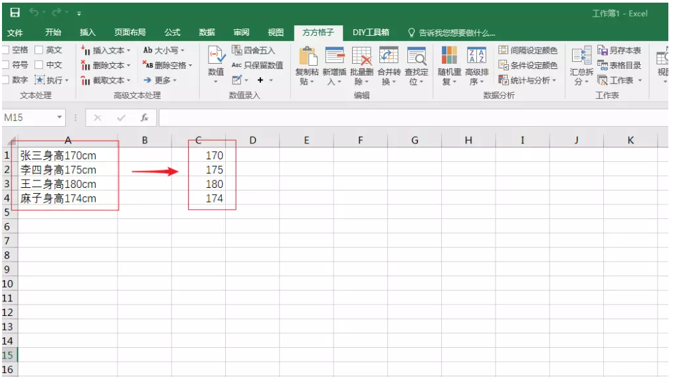675x377 pixels.
Task: Click the 只保留数值 icon
Action: (x=237, y=65)
